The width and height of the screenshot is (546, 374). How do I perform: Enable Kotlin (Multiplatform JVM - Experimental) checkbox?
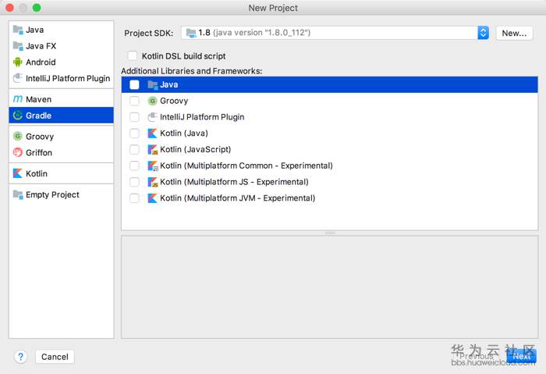point(135,198)
